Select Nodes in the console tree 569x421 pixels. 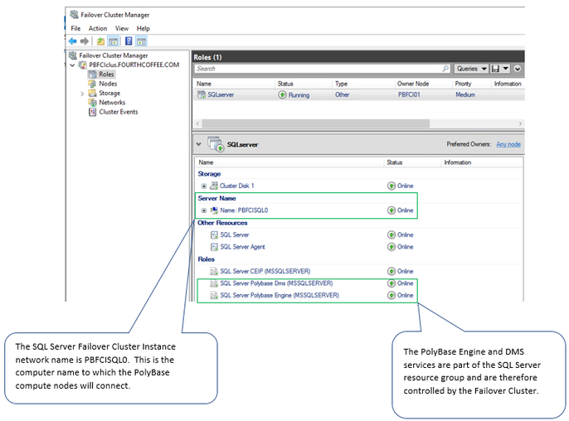click(108, 84)
